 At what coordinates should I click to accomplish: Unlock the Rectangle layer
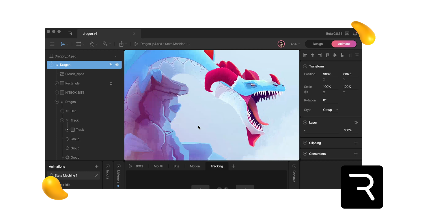(111, 83)
